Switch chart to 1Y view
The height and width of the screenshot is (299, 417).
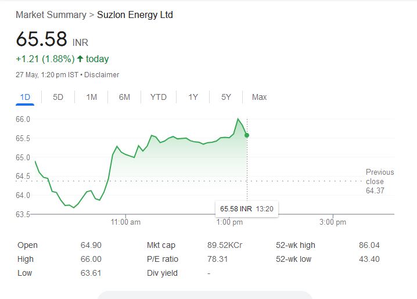point(193,97)
